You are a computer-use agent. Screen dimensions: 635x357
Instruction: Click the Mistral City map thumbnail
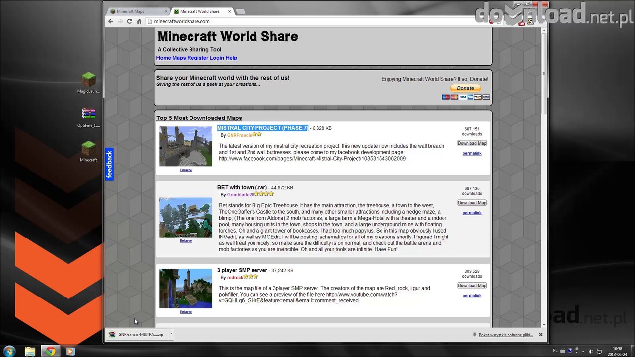186,146
